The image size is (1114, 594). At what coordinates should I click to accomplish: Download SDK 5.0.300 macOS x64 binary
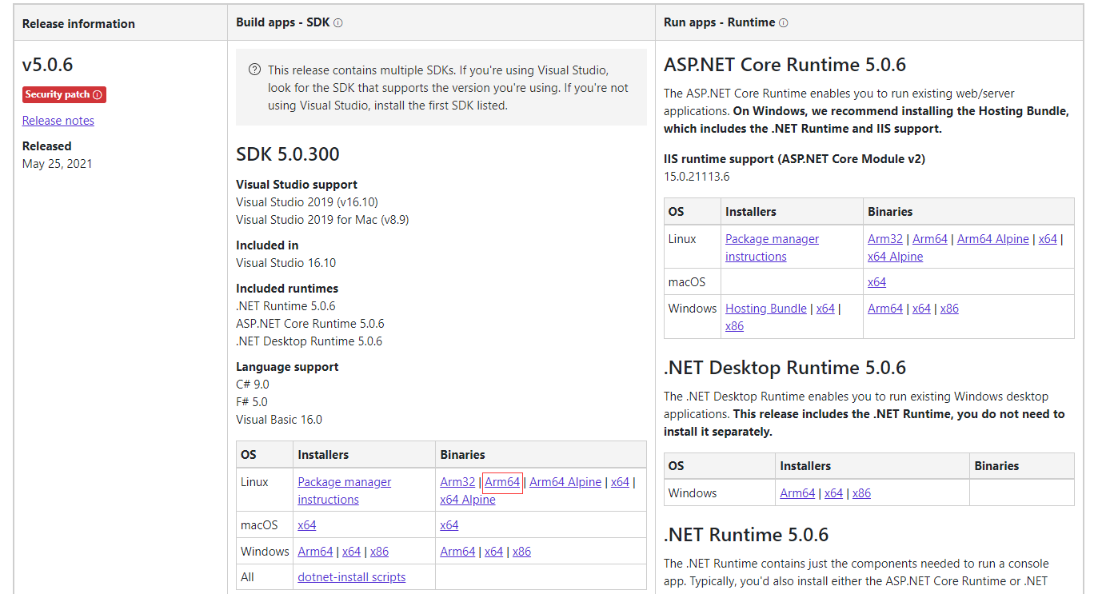(x=449, y=525)
